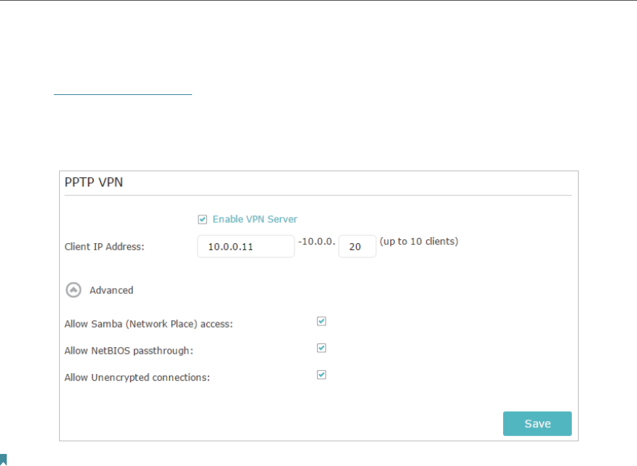This screenshot has height=466, width=637.
Task: Click the Advanced label
Action: (111, 290)
